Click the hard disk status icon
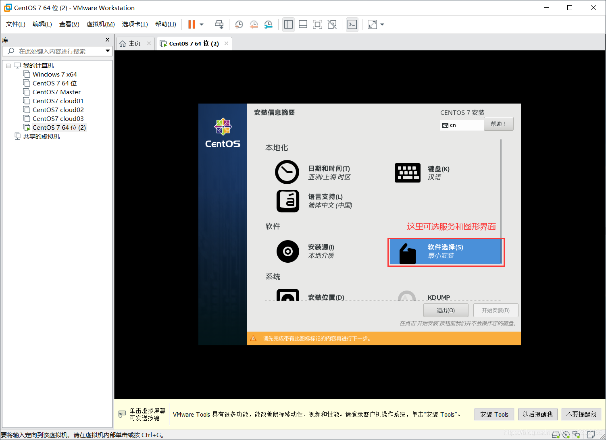Image resolution: width=606 pixels, height=440 pixels. tap(556, 435)
